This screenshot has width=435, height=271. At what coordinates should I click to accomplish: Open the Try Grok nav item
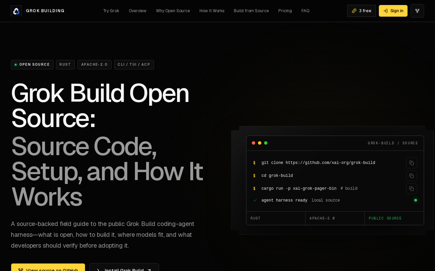click(111, 11)
